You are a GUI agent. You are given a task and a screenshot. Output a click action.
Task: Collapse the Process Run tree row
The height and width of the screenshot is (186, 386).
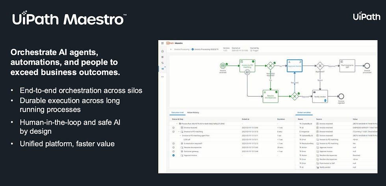177,123
